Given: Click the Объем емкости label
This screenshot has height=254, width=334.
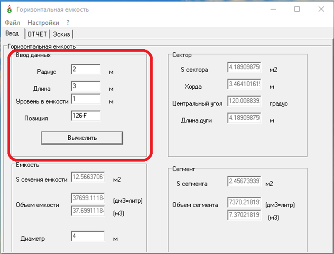Looking at the screenshot, I should pyautogui.click(x=37, y=205).
